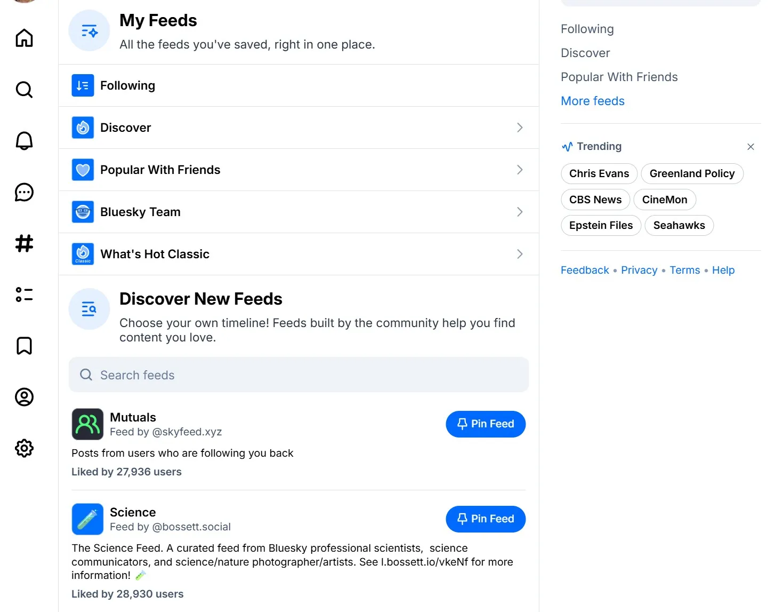Screen dimensions: 783x612
Task: Open Search from the left sidebar
Action: tap(23, 90)
